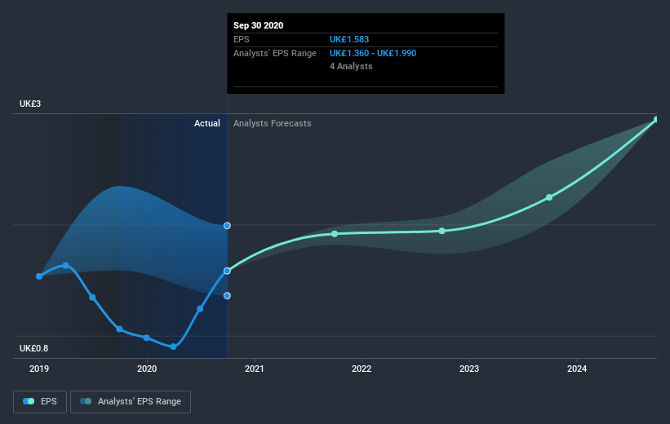The image size is (670, 424).
Task: Click the 2022 axis label
Action: pos(362,369)
